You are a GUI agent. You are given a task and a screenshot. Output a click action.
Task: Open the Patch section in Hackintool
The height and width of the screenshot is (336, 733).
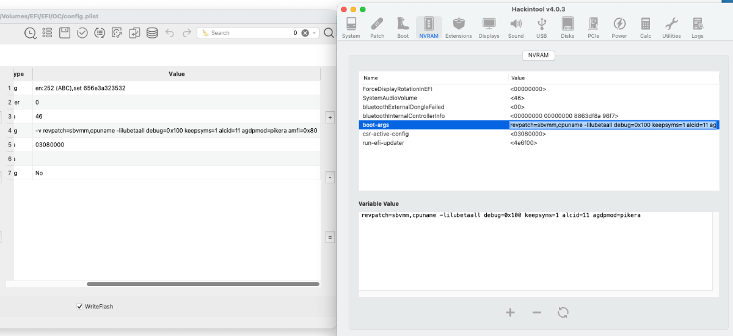pos(377,27)
